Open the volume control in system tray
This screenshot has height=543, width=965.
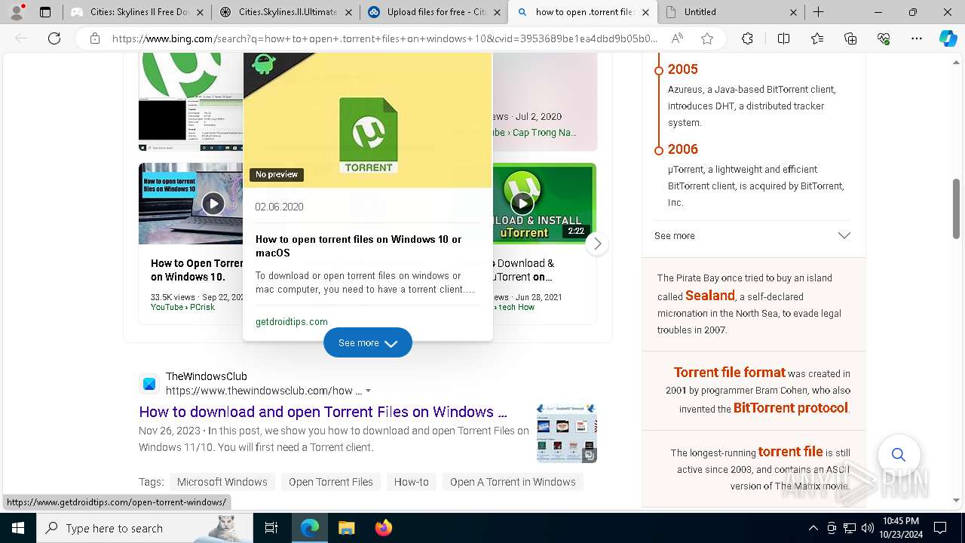pos(868,528)
